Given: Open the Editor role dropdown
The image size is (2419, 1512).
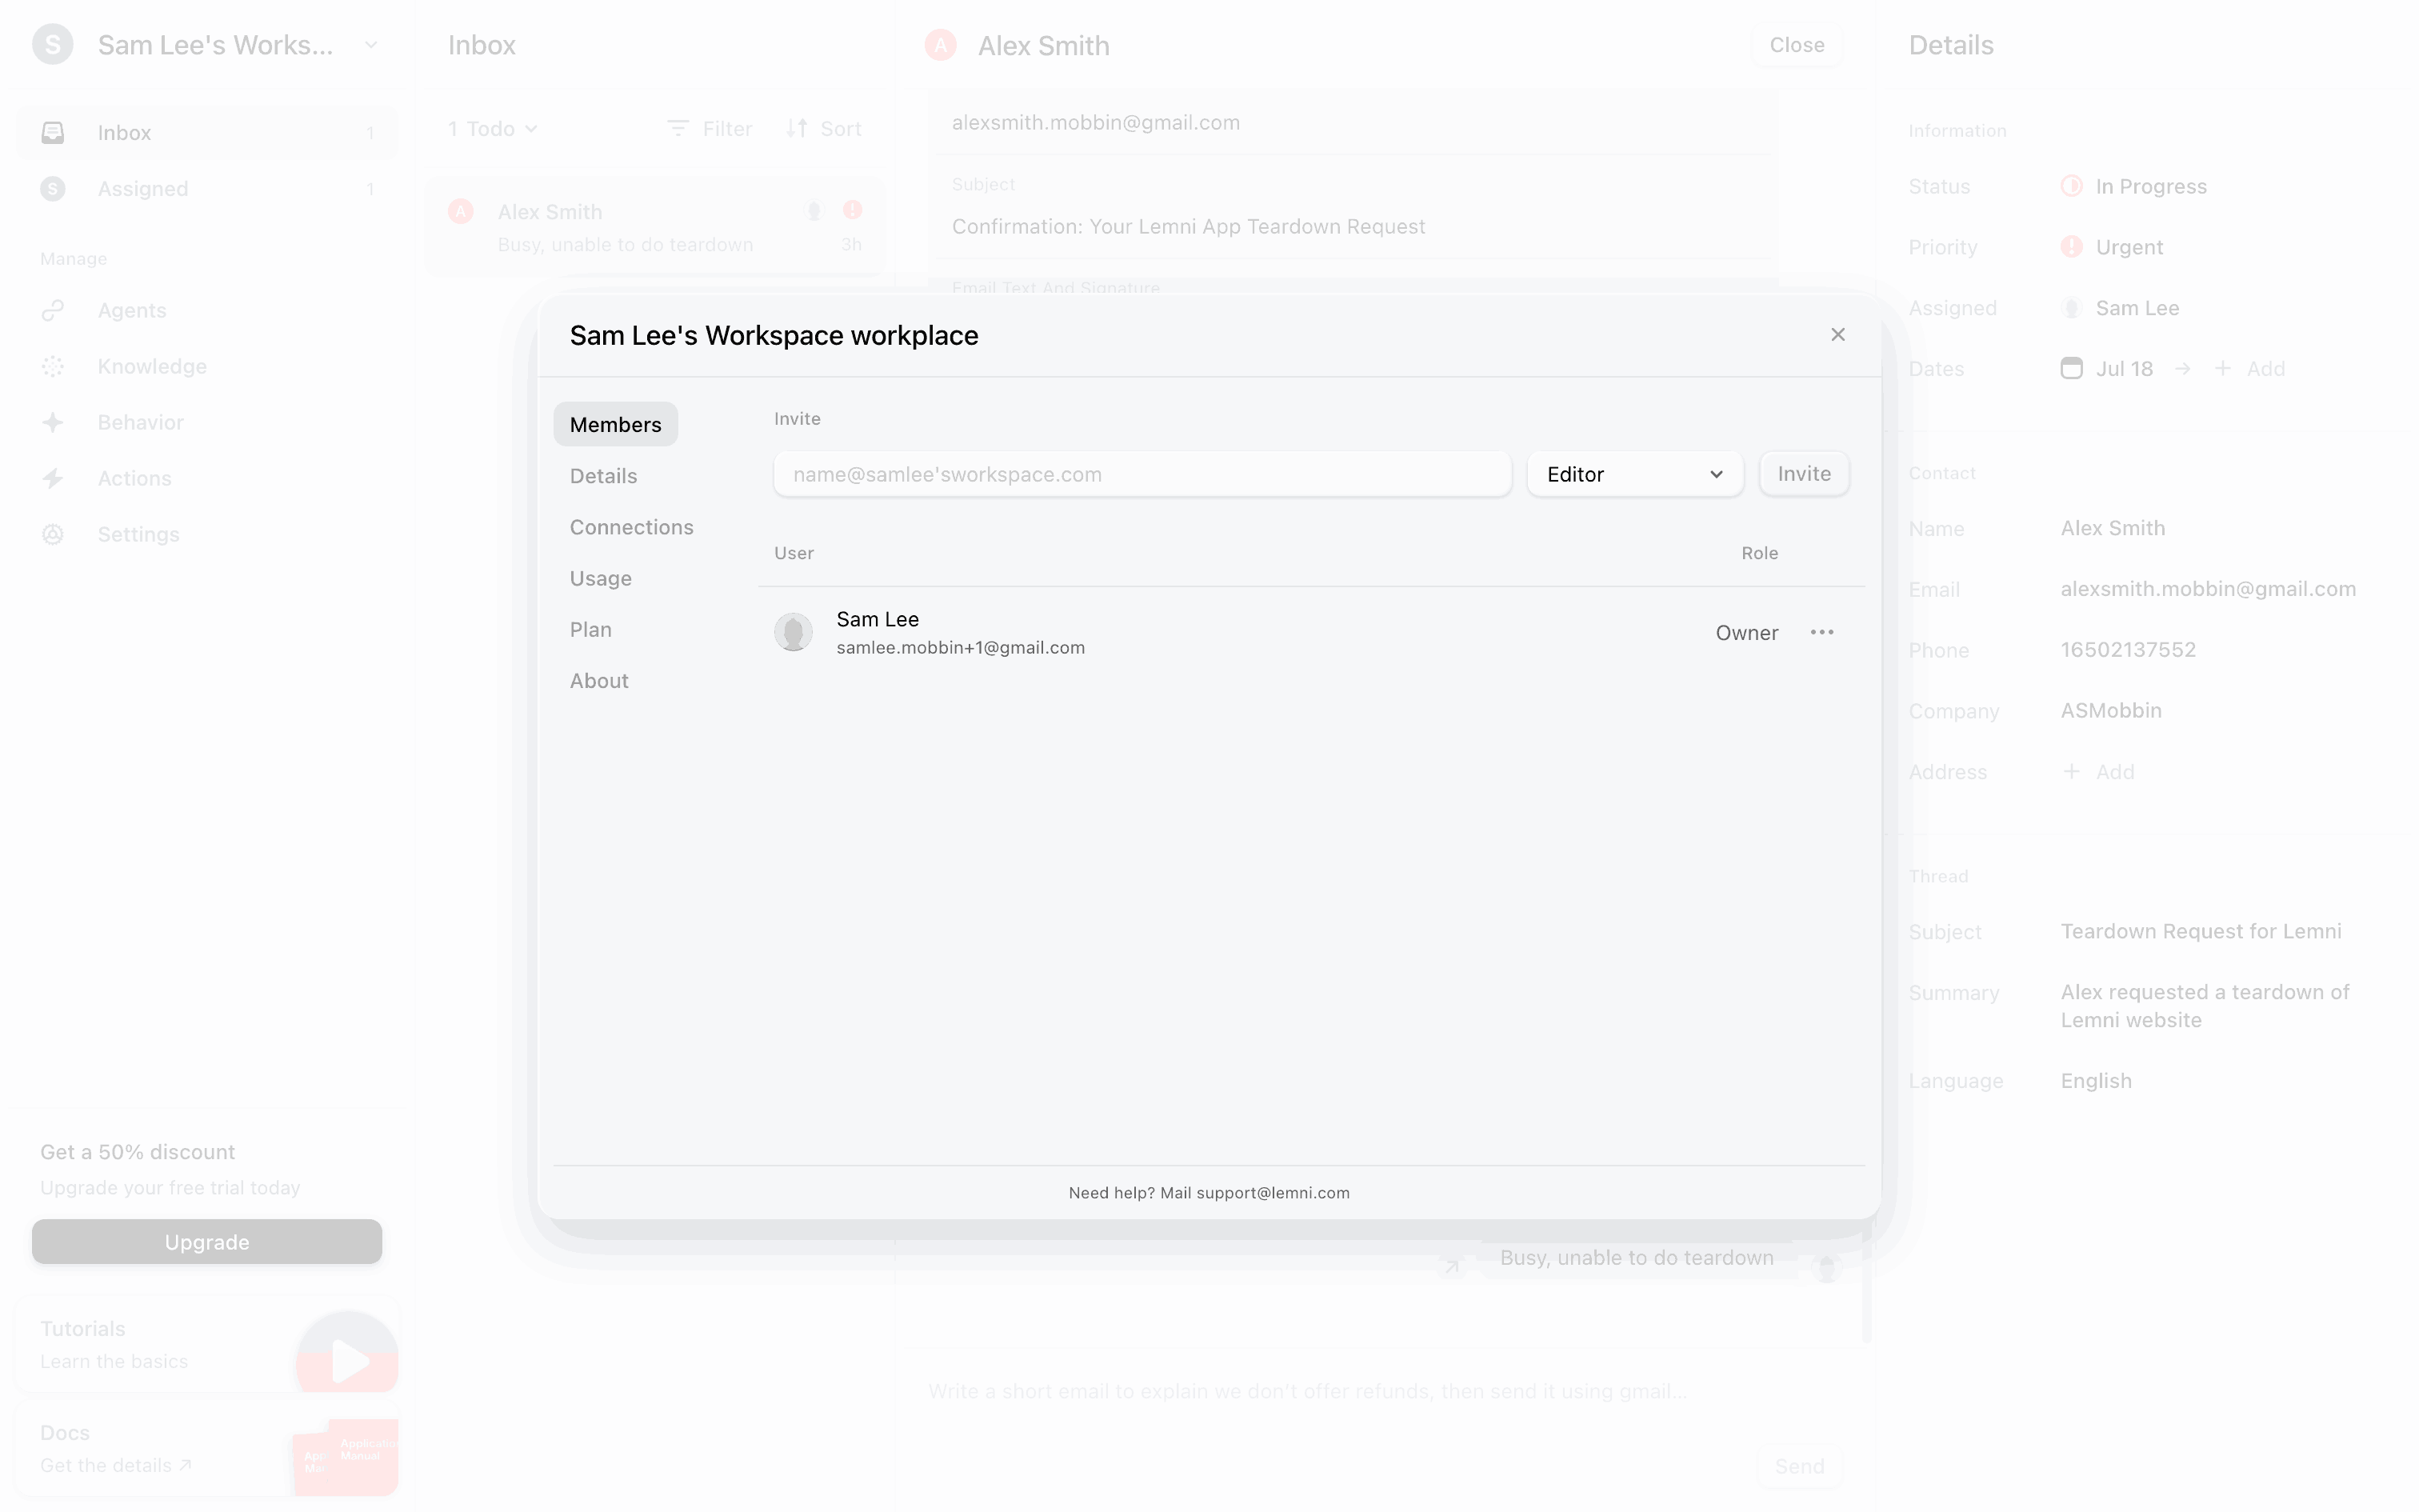Looking at the screenshot, I should coord(1634,474).
